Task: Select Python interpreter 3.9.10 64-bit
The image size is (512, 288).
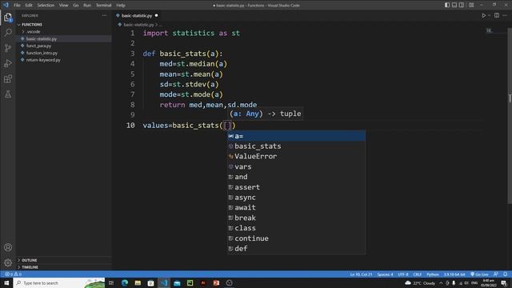Action: [x=454, y=274]
